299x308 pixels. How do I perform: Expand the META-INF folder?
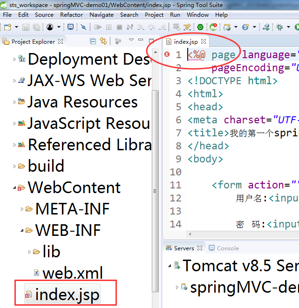(22, 209)
